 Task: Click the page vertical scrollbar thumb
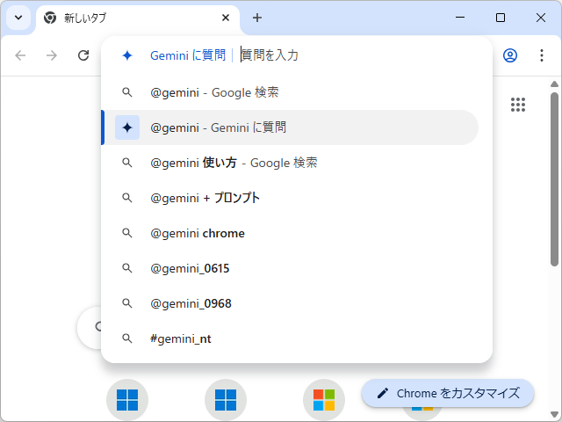pos(554,179)
